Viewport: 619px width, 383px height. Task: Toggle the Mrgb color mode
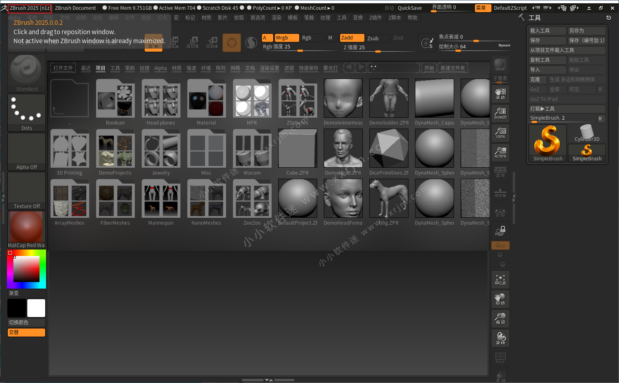point(286,38)
